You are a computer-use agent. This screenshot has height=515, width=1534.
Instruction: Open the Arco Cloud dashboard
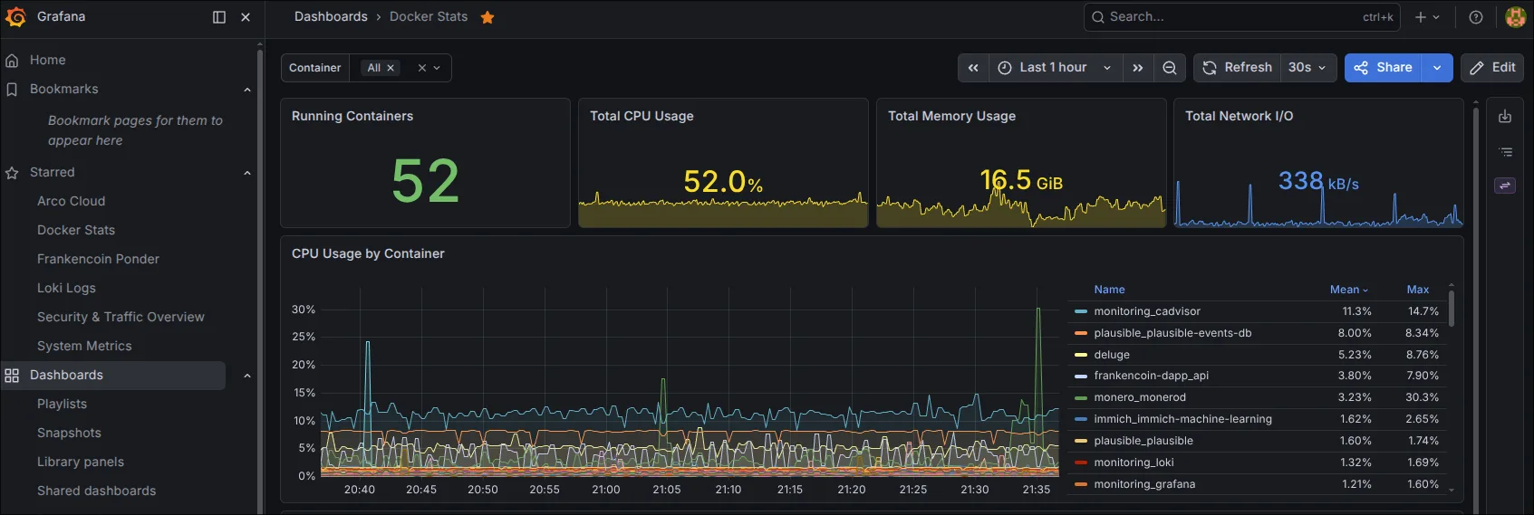[x=72, y=201]
